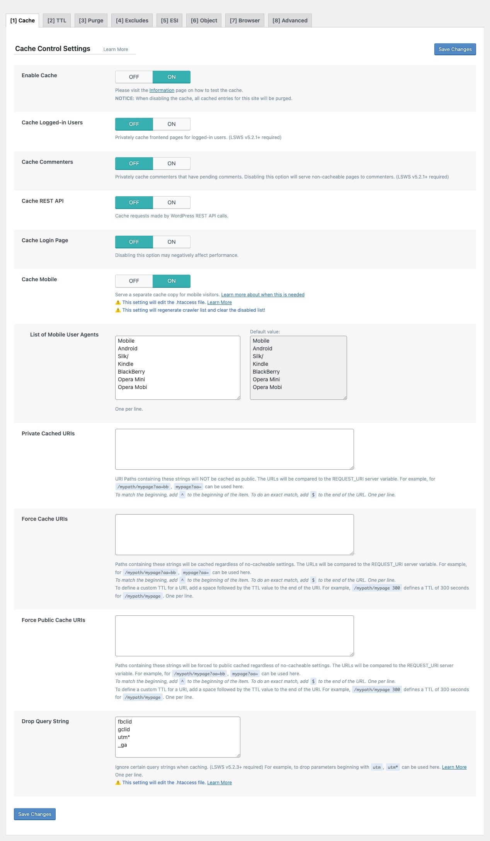
Task: Click the List of Mobile User Agents box
Action: [177, 367]
